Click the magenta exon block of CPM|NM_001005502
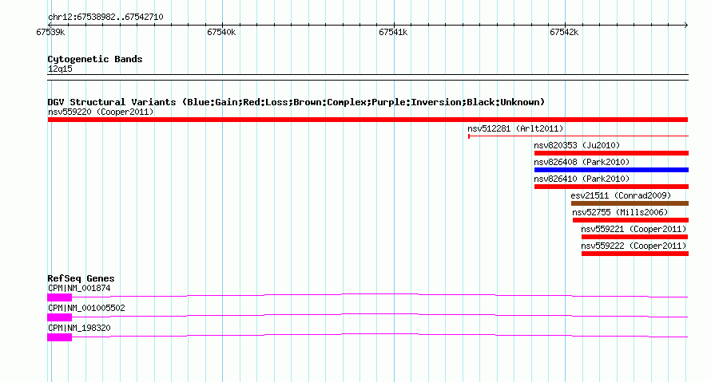 59,317
